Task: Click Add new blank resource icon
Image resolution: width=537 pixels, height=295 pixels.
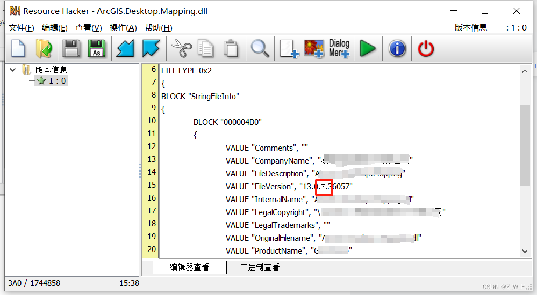Action: [x=289, y=48]
